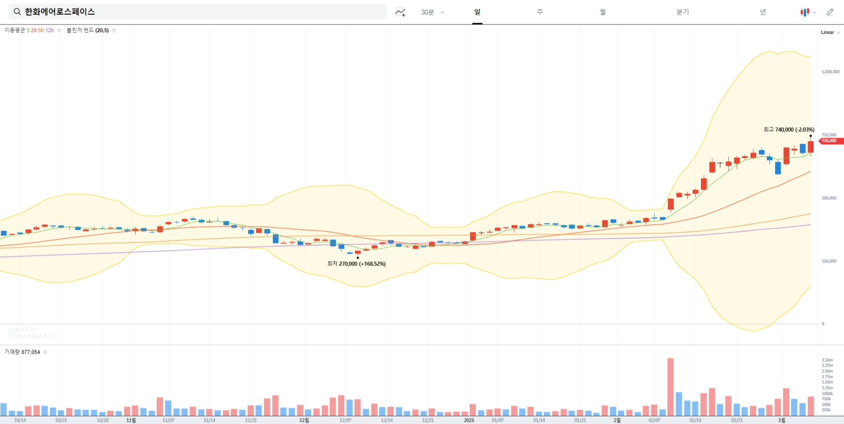Viewport: 844px width, 424px height.
Task: Open the add indicator chart icon
Action: (x=400, y=12)
